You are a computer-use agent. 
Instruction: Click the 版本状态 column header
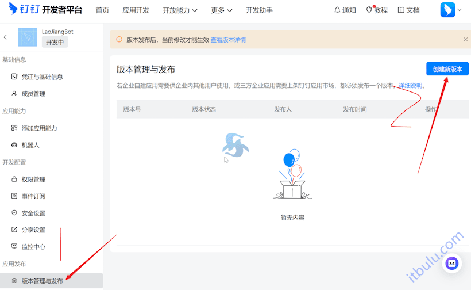[204, 109]
